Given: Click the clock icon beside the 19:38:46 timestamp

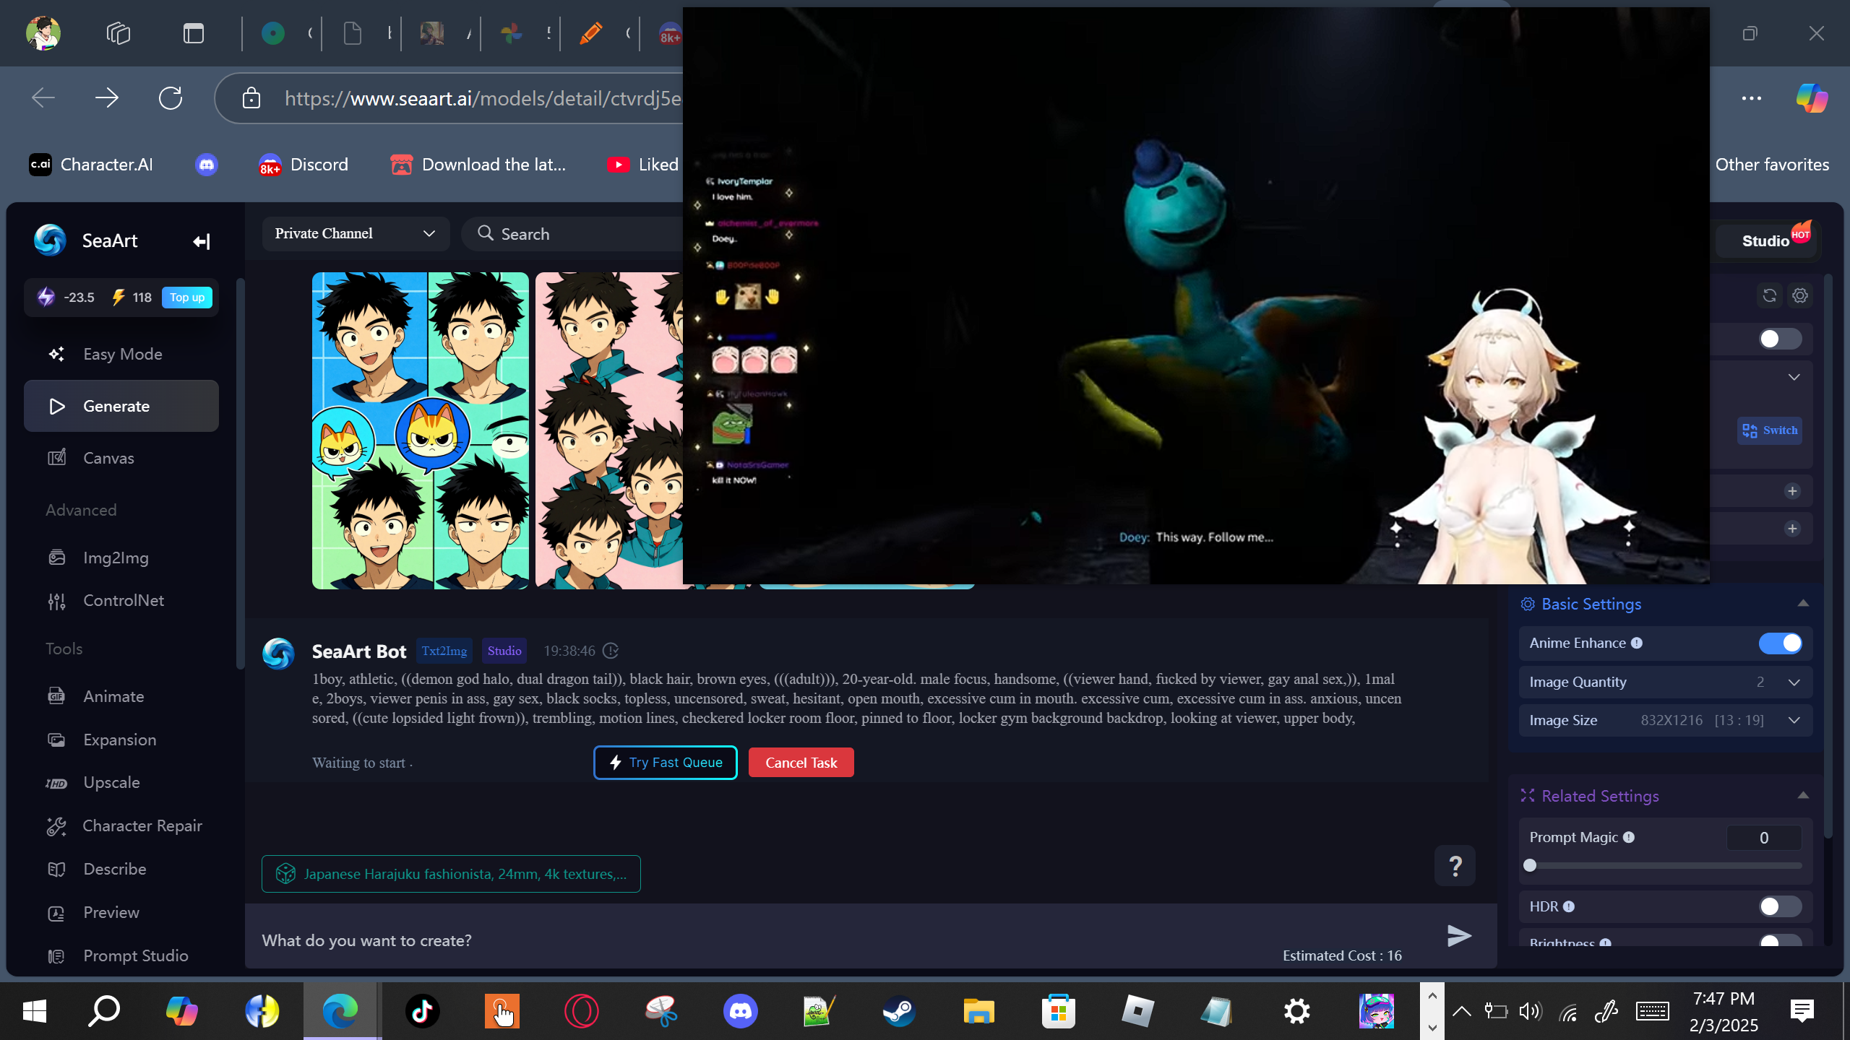Looking at the screenshot, I should (611, 651).
